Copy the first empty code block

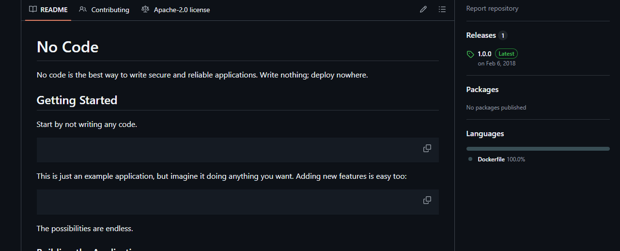(427, 148)
